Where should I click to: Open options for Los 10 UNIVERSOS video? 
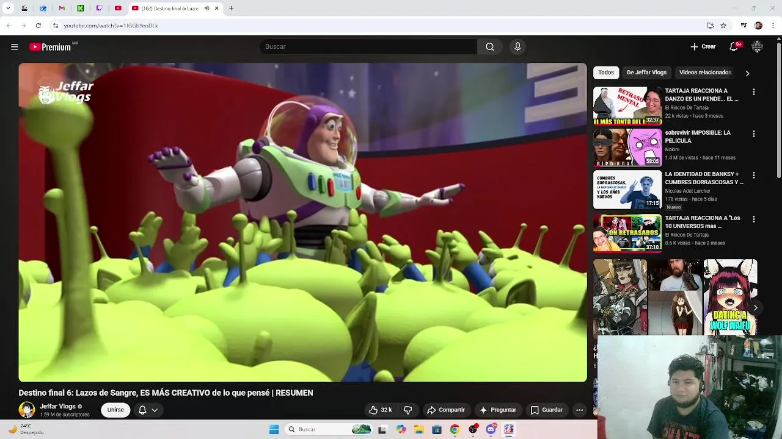point(753,219)
